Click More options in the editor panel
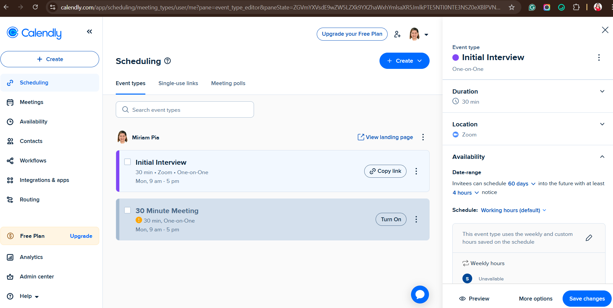 [536, 299]
